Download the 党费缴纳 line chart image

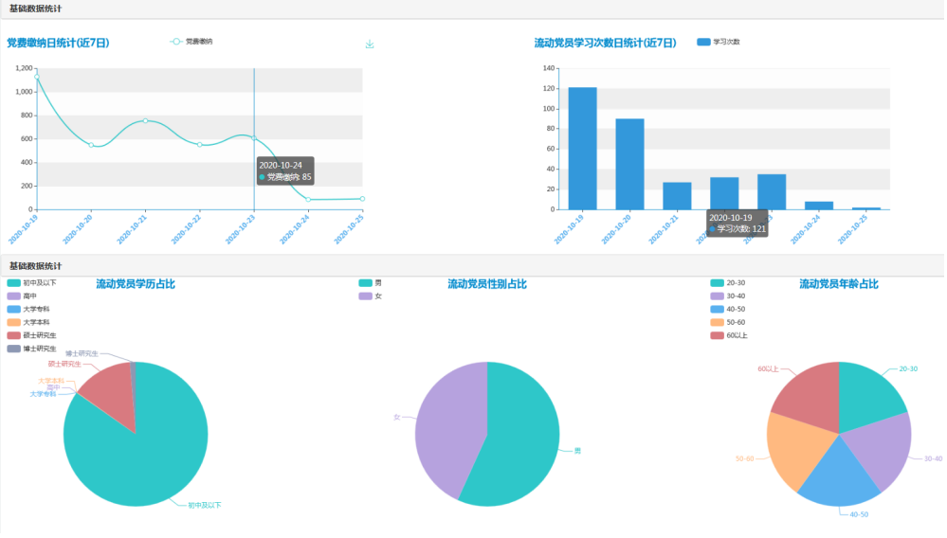[370, 44]
